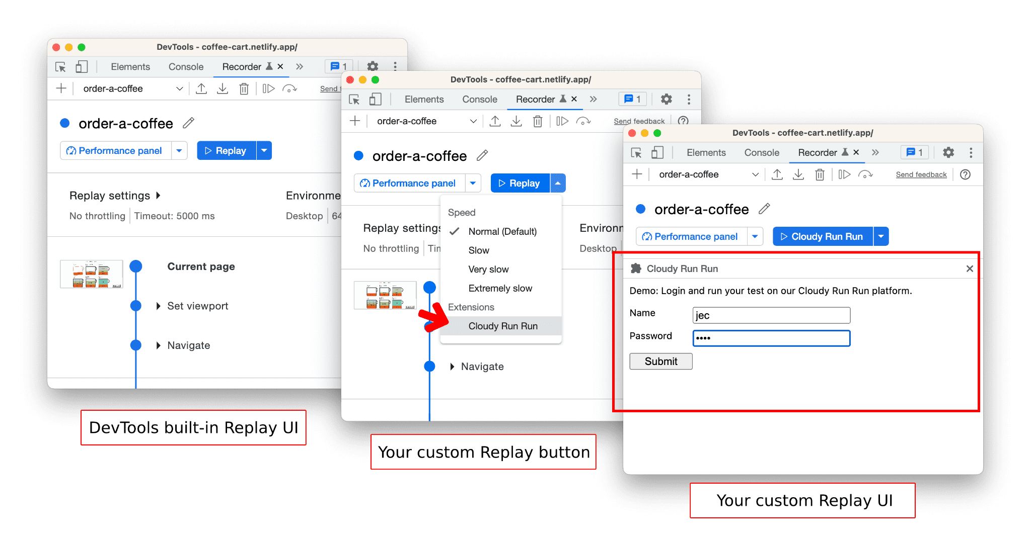The width and height of the screenshot is (1031, 547).
Task: Click the DevTools settings gear icon
Action: pos(948,152)
